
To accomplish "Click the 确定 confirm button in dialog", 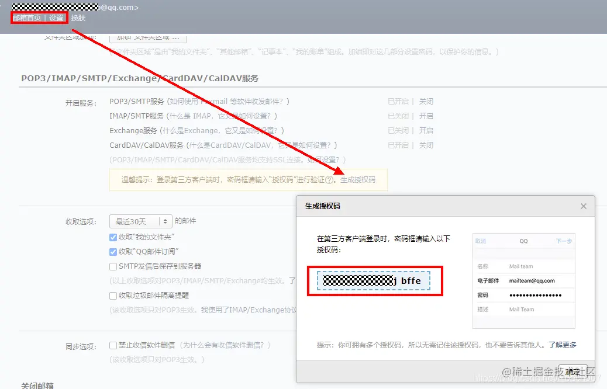I will (572, 371).
